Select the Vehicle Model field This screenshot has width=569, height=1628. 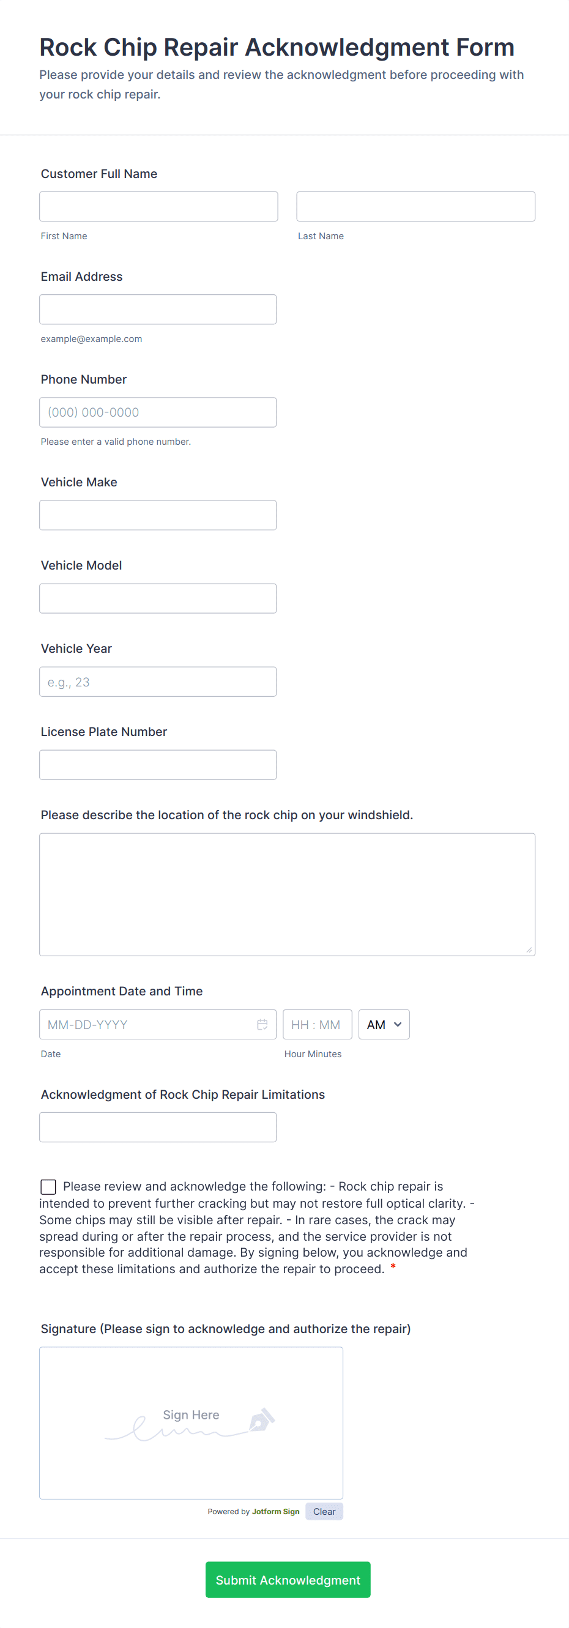click(157, 598)
